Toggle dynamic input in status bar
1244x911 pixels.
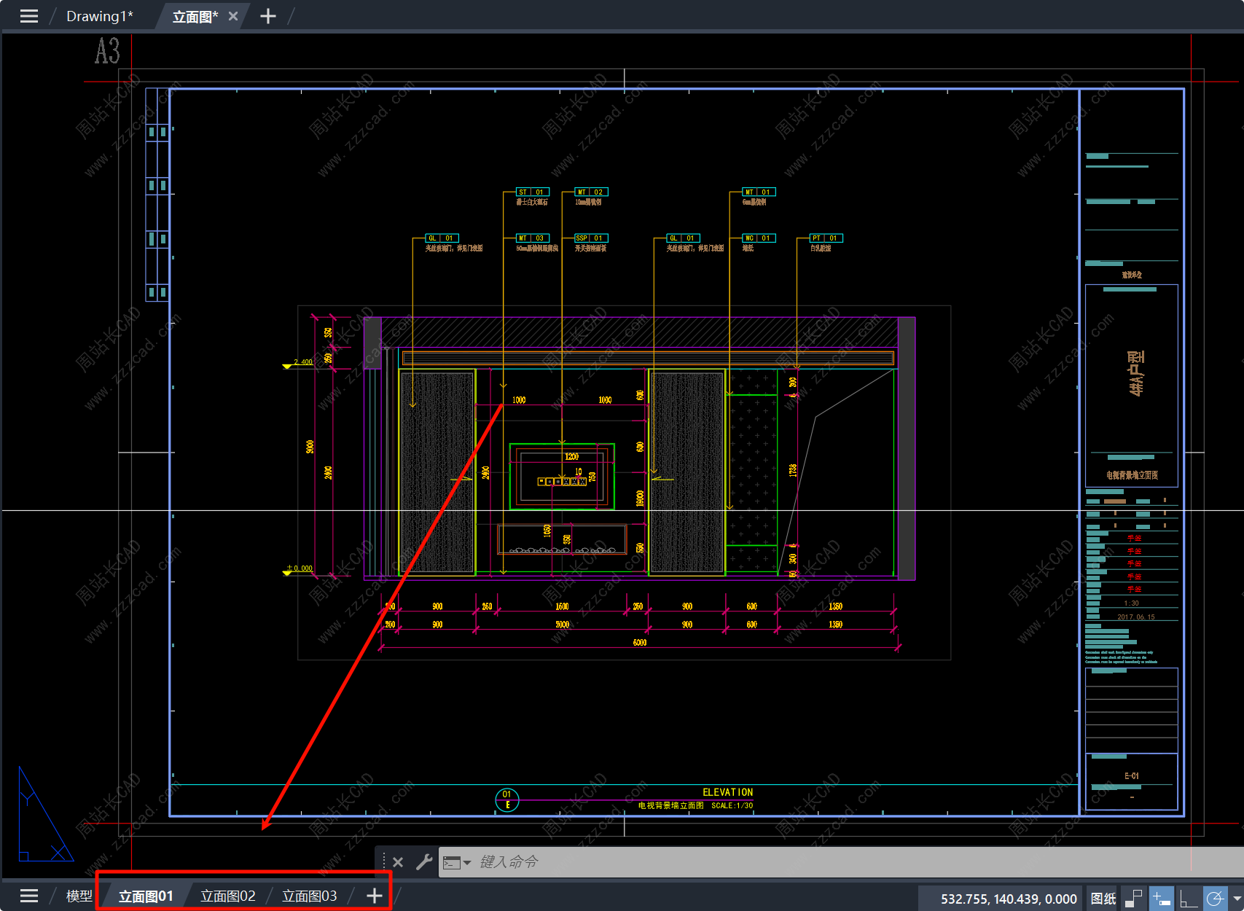click(1161, 899)
